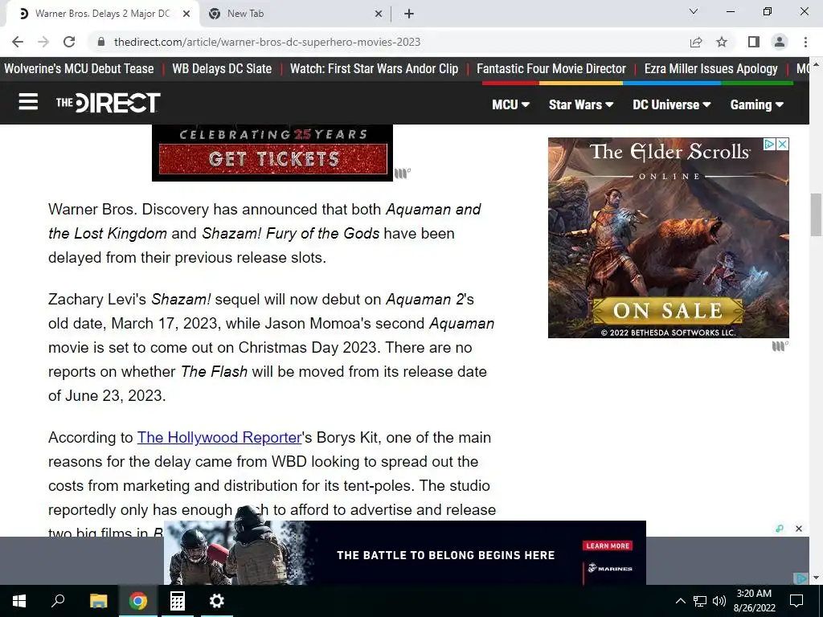Open the volume tray icon
This screenshot has height=617, width=823.
coord(719,601)
